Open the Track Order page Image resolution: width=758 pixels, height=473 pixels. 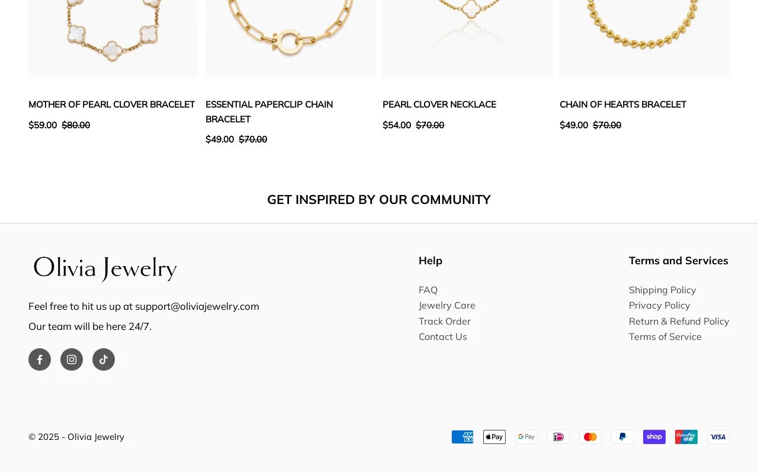click(x=445, y=321)
